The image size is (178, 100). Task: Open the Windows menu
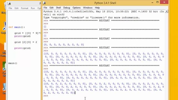point(88,8)
